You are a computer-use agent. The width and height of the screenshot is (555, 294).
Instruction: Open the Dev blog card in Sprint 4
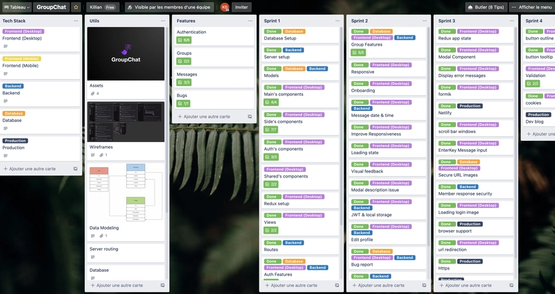pyautogui.click(x=540, y=118)
